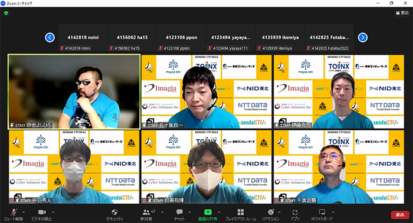This screenshot has width=413, height=223.
Task: Click muted mic icon next to Futaba2022 label
Action: (309, 48)
